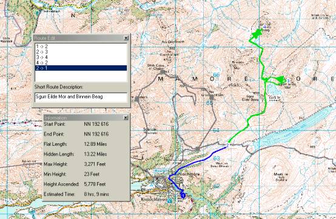Click the Short Route Description text field
The height and width of the screenshot is (219, 336).
point(81,97)
